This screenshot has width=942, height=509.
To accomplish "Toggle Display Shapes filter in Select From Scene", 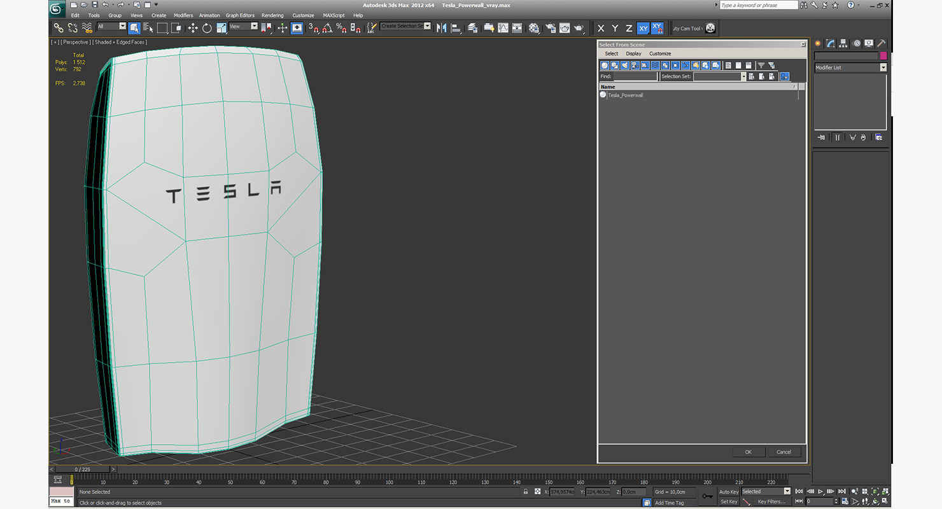I will click(615, 66).
